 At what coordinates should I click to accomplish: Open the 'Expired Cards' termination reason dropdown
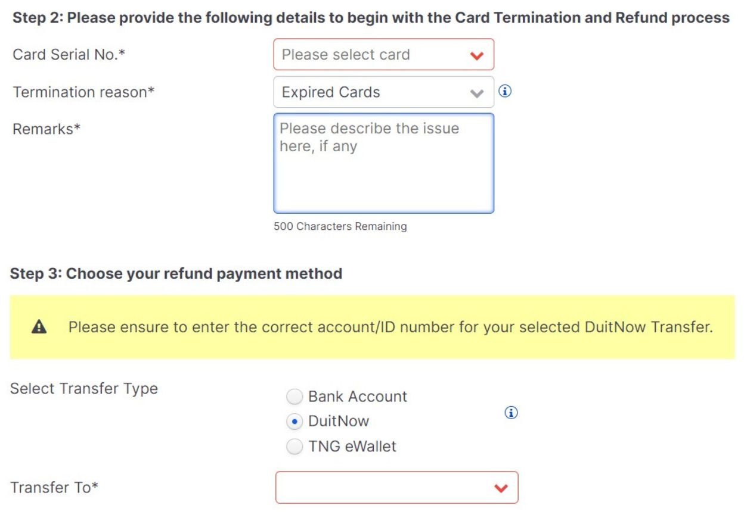click(370, 92)
